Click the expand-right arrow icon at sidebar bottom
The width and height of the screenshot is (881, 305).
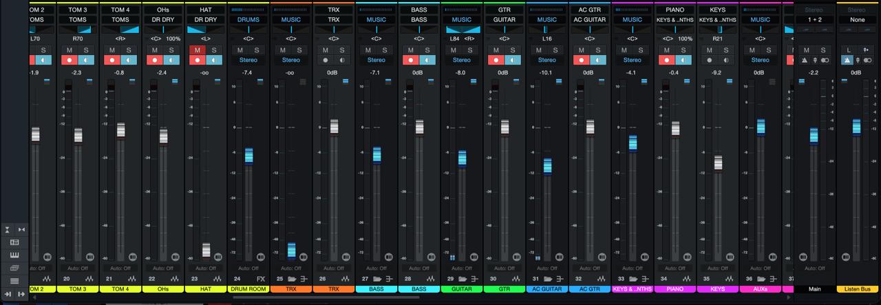pyautogui.click(x=21, y=294)
